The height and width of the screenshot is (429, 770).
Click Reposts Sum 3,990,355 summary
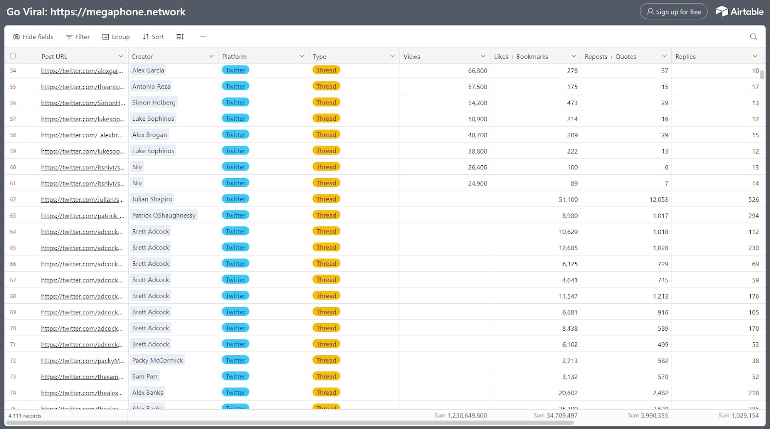coord(648,416)
